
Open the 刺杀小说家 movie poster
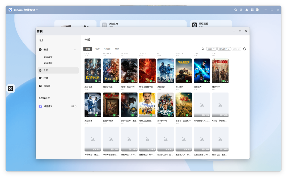111,71
